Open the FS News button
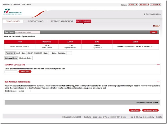The width and height of the screenshot is (167, 124). click(133, 5)
